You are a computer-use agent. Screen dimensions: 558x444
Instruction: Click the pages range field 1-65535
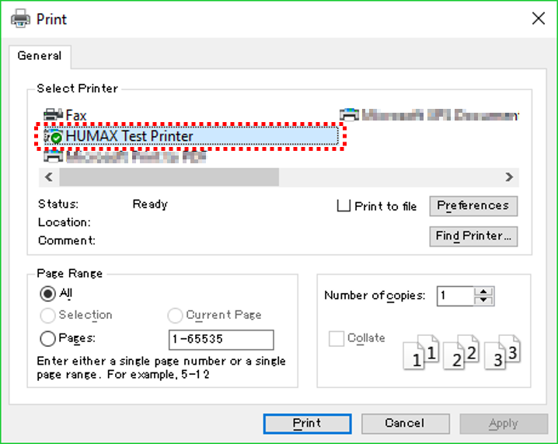click(x=221, y=340)
